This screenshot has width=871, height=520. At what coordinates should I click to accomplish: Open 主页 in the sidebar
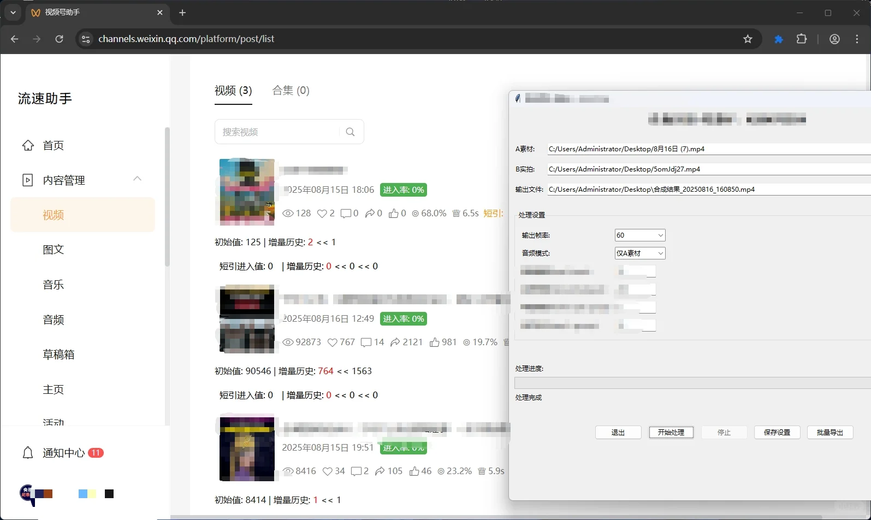tap(54, 389)
